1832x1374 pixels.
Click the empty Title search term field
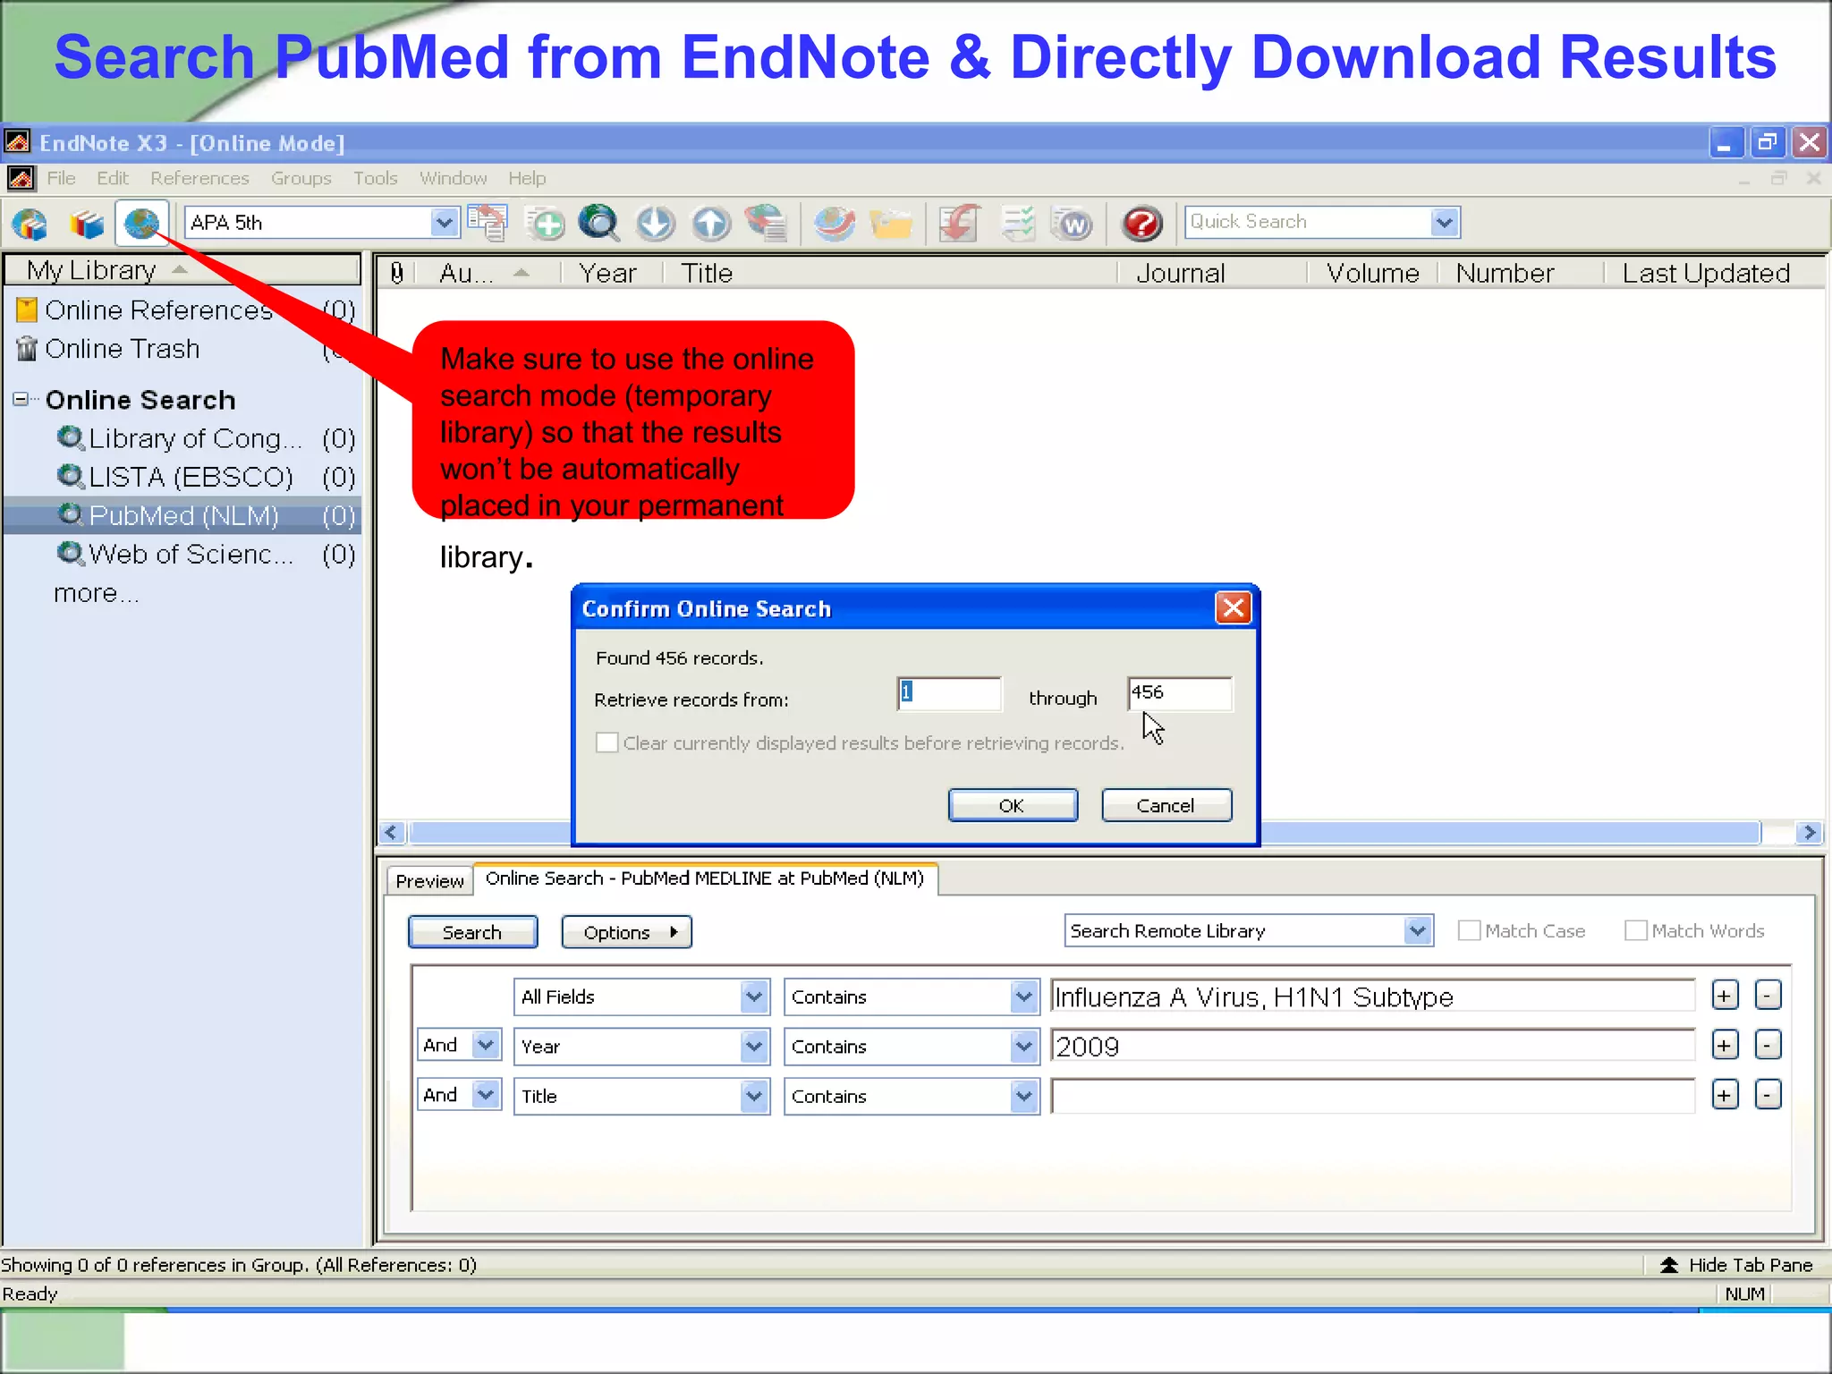click(1372, 1096)
